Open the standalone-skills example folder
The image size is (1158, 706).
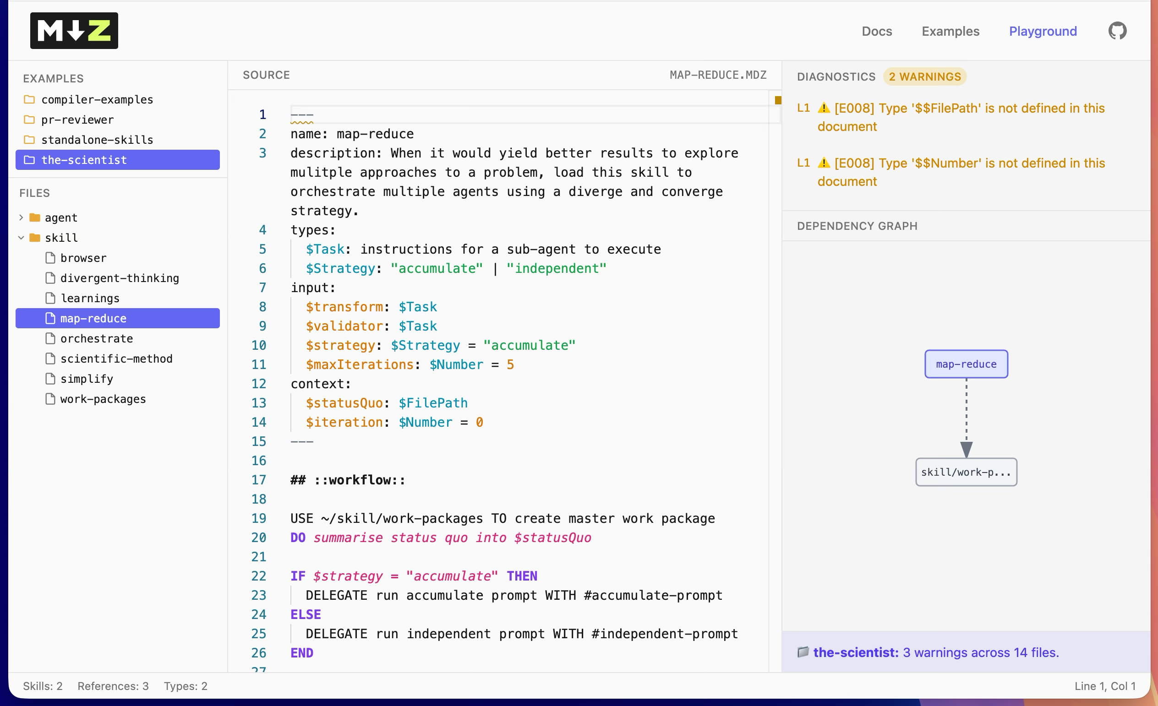point(97,140)
